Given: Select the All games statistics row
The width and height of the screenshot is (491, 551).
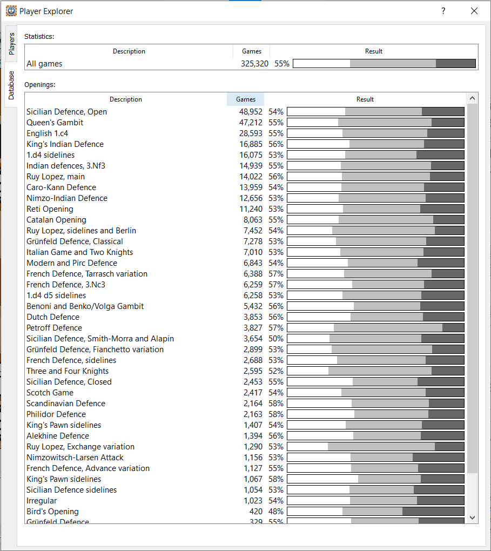Looking at the screenshot, I should point(44,64).
